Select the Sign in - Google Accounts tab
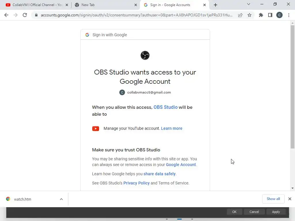 point(174,5)
